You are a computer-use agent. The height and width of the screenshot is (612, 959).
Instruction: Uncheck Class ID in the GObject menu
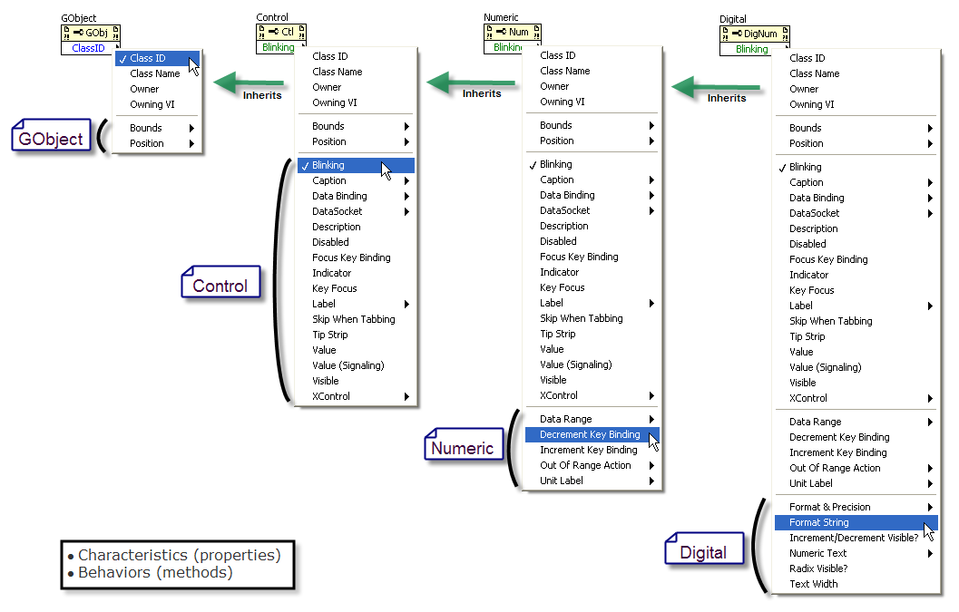[x=148, y=58]
